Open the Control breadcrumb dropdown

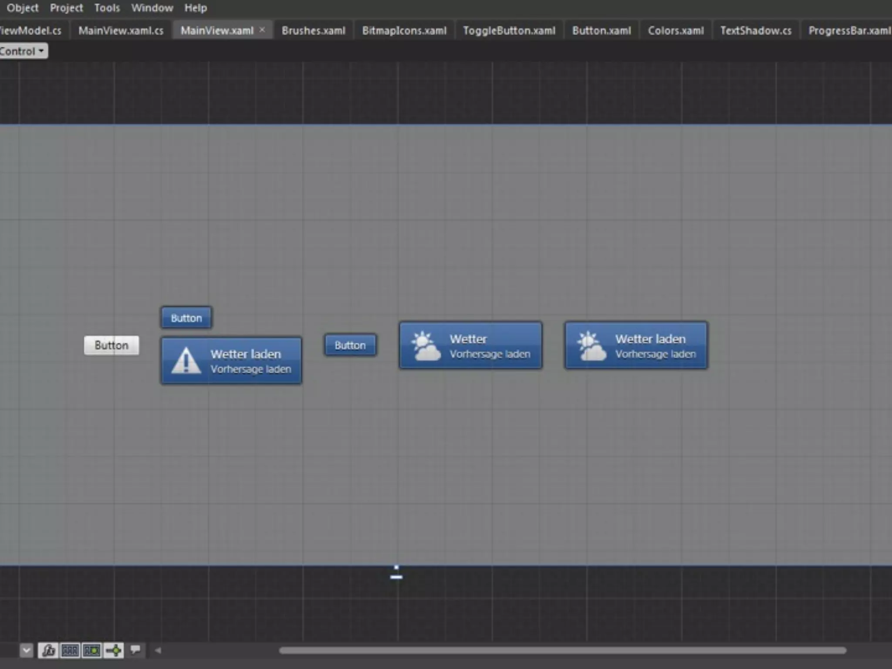point(24,51)
